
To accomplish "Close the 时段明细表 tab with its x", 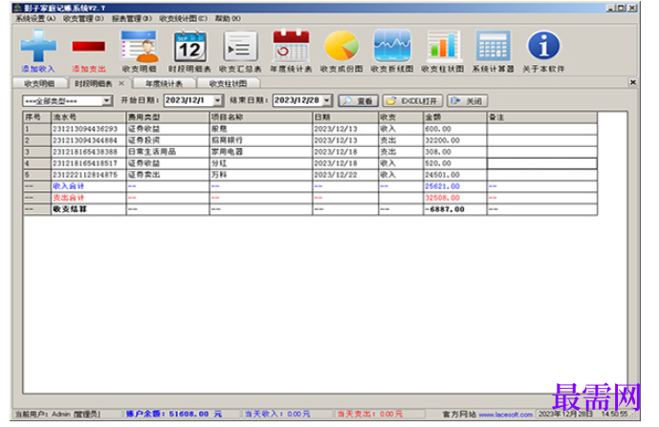I will (x=121, y=83).
